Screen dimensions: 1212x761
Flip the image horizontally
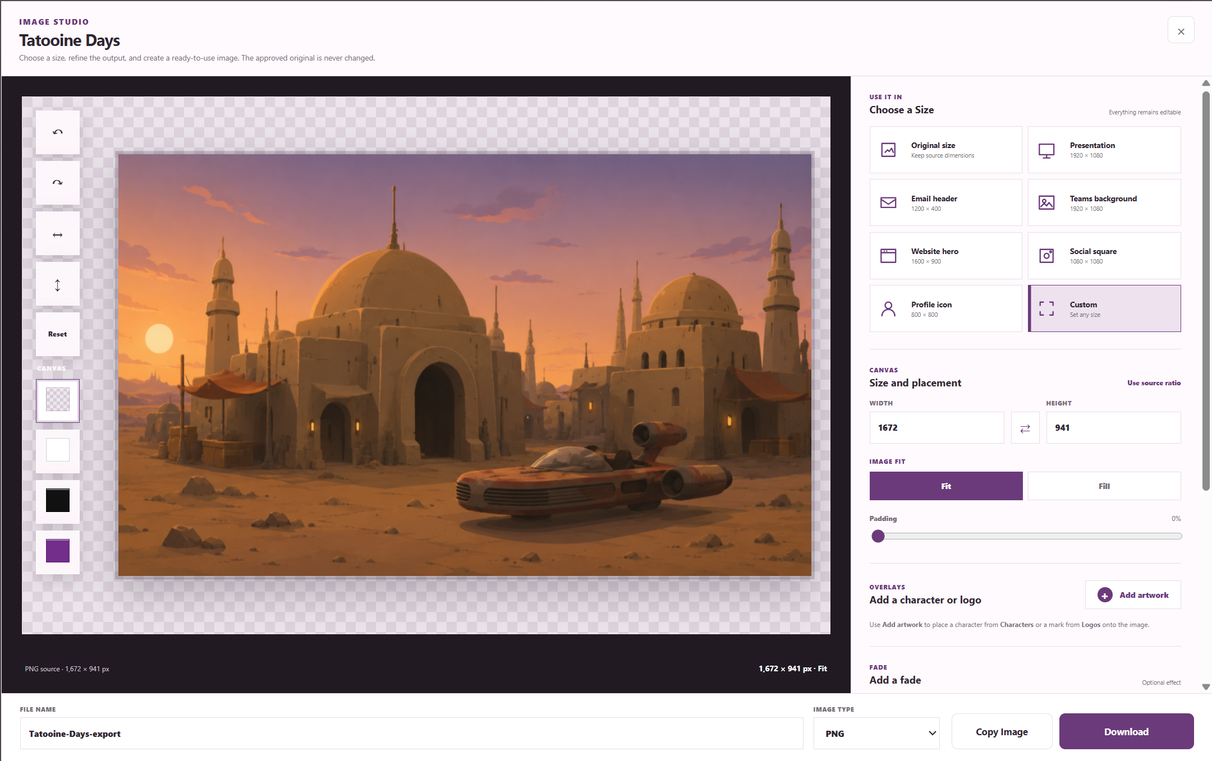pyautogui.click(x=58, y=234)
